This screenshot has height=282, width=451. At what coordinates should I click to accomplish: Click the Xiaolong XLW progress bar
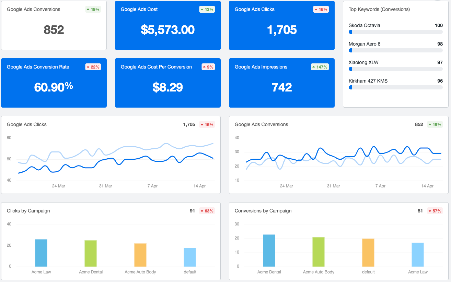(x=395, y=69)
